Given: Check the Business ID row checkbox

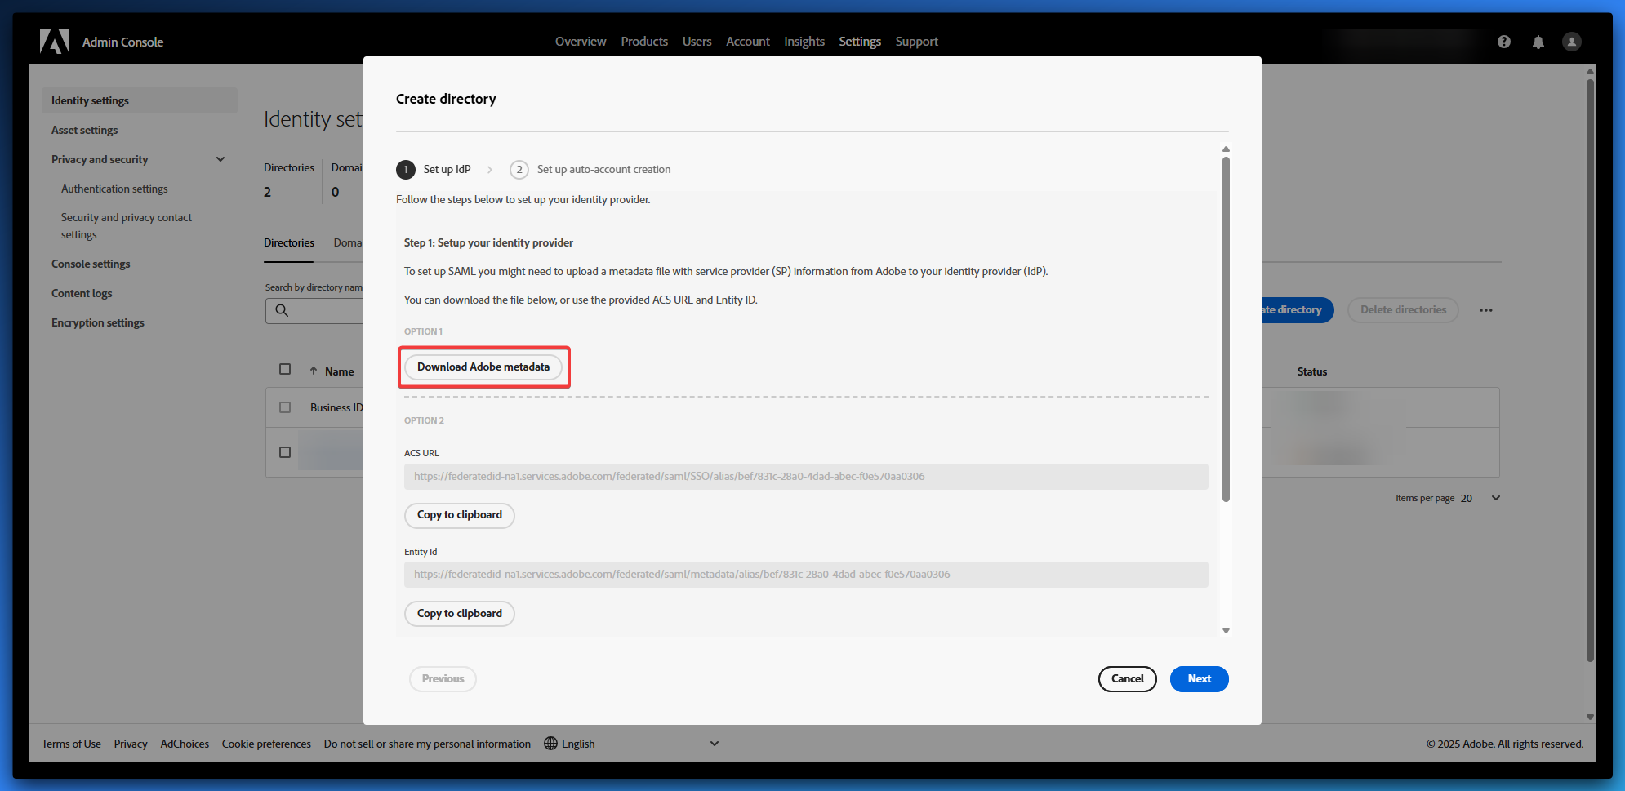Looking at the screenshot, I should tap(285, 407).
